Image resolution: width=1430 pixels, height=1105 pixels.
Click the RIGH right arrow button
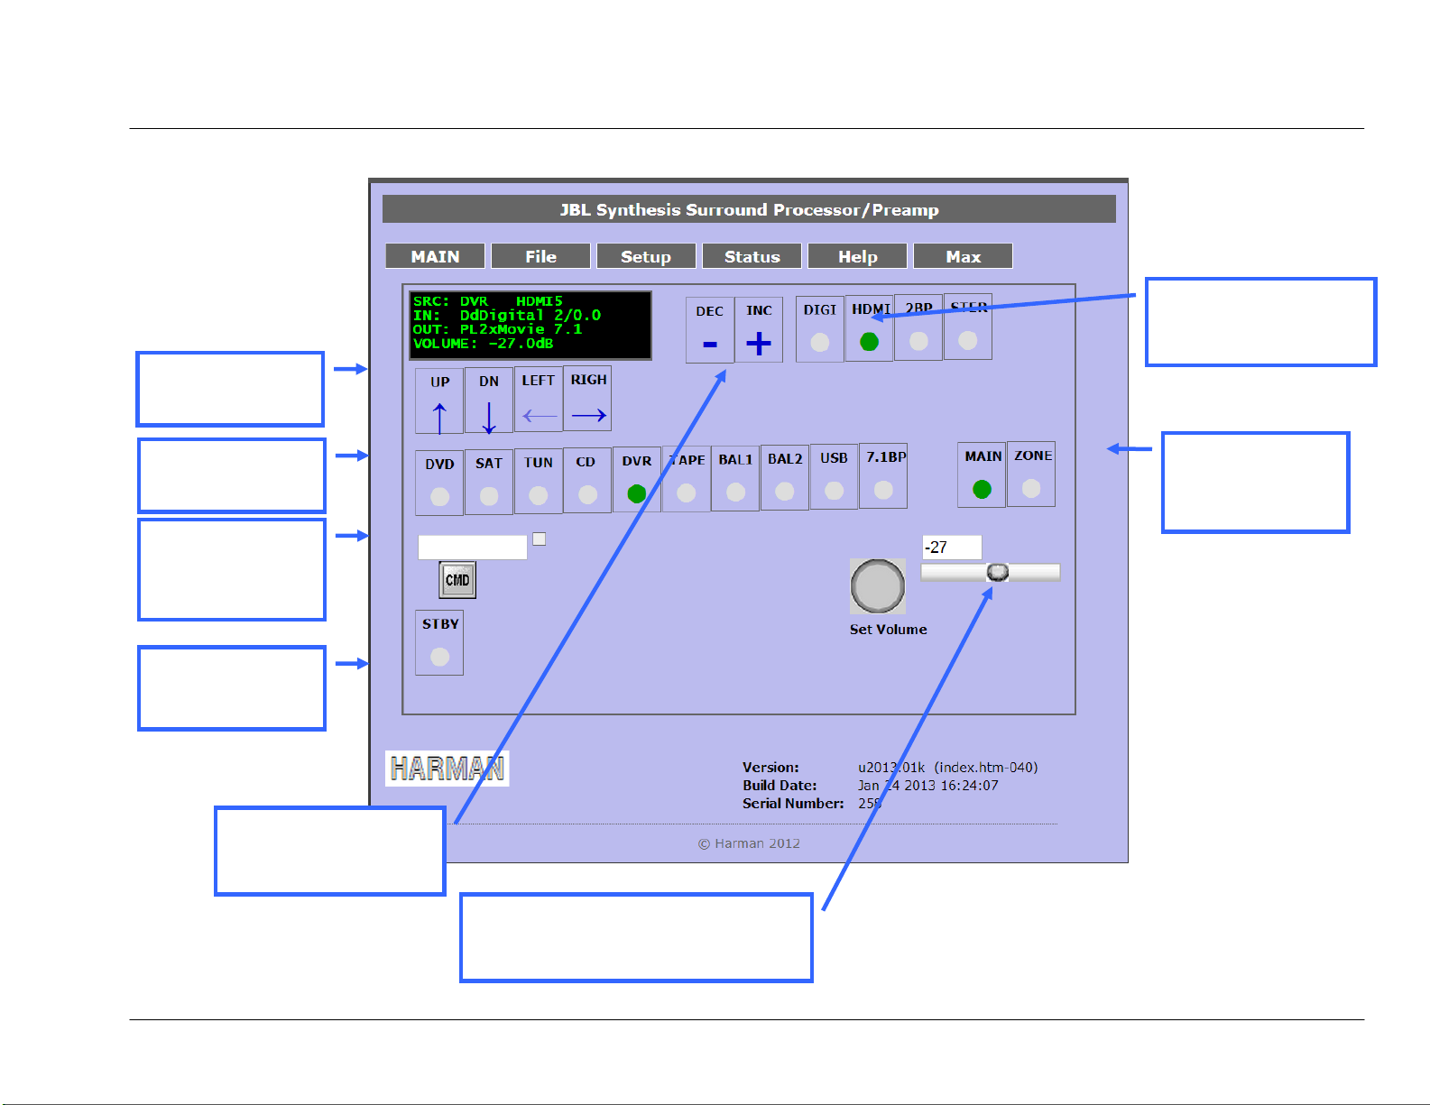[x=587, y=398]
